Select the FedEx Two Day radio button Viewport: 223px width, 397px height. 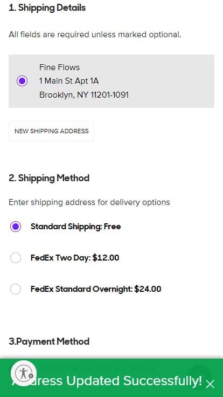tap(16, 258)
